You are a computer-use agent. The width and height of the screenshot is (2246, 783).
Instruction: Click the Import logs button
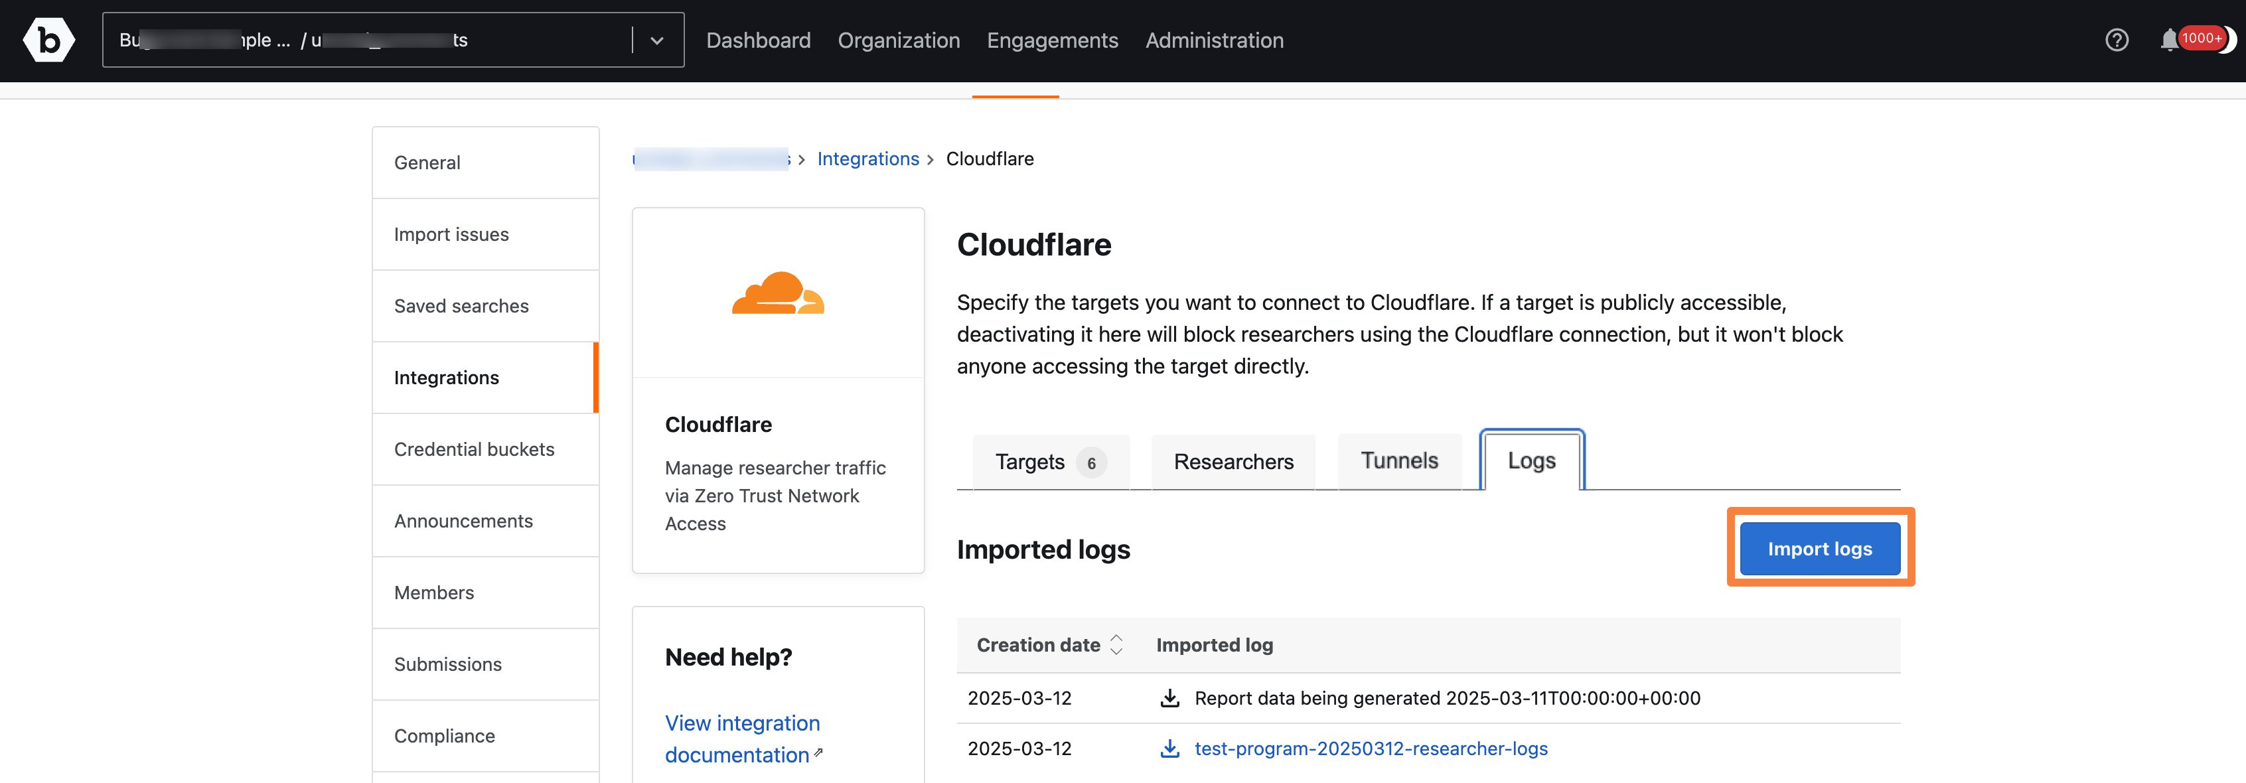point(1820,549)
